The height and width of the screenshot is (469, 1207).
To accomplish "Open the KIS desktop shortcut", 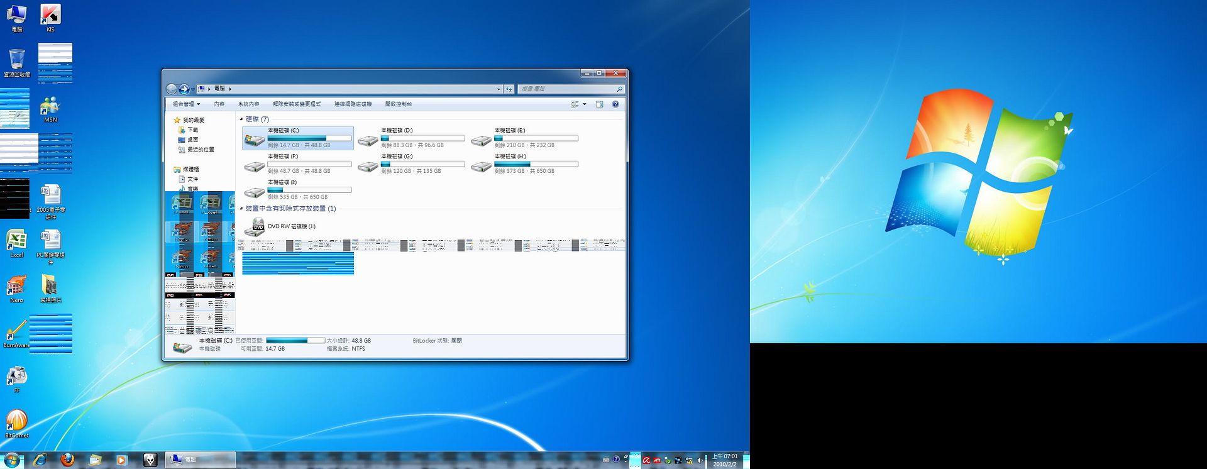I will point(50,19).
